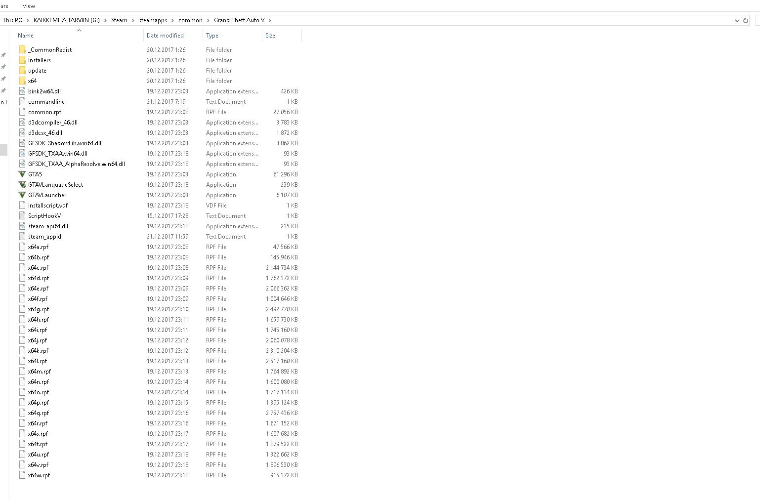The height and width of the screenshot is (500, 760).
Task: Open the View ribbon tab
Action: point(29,6)
